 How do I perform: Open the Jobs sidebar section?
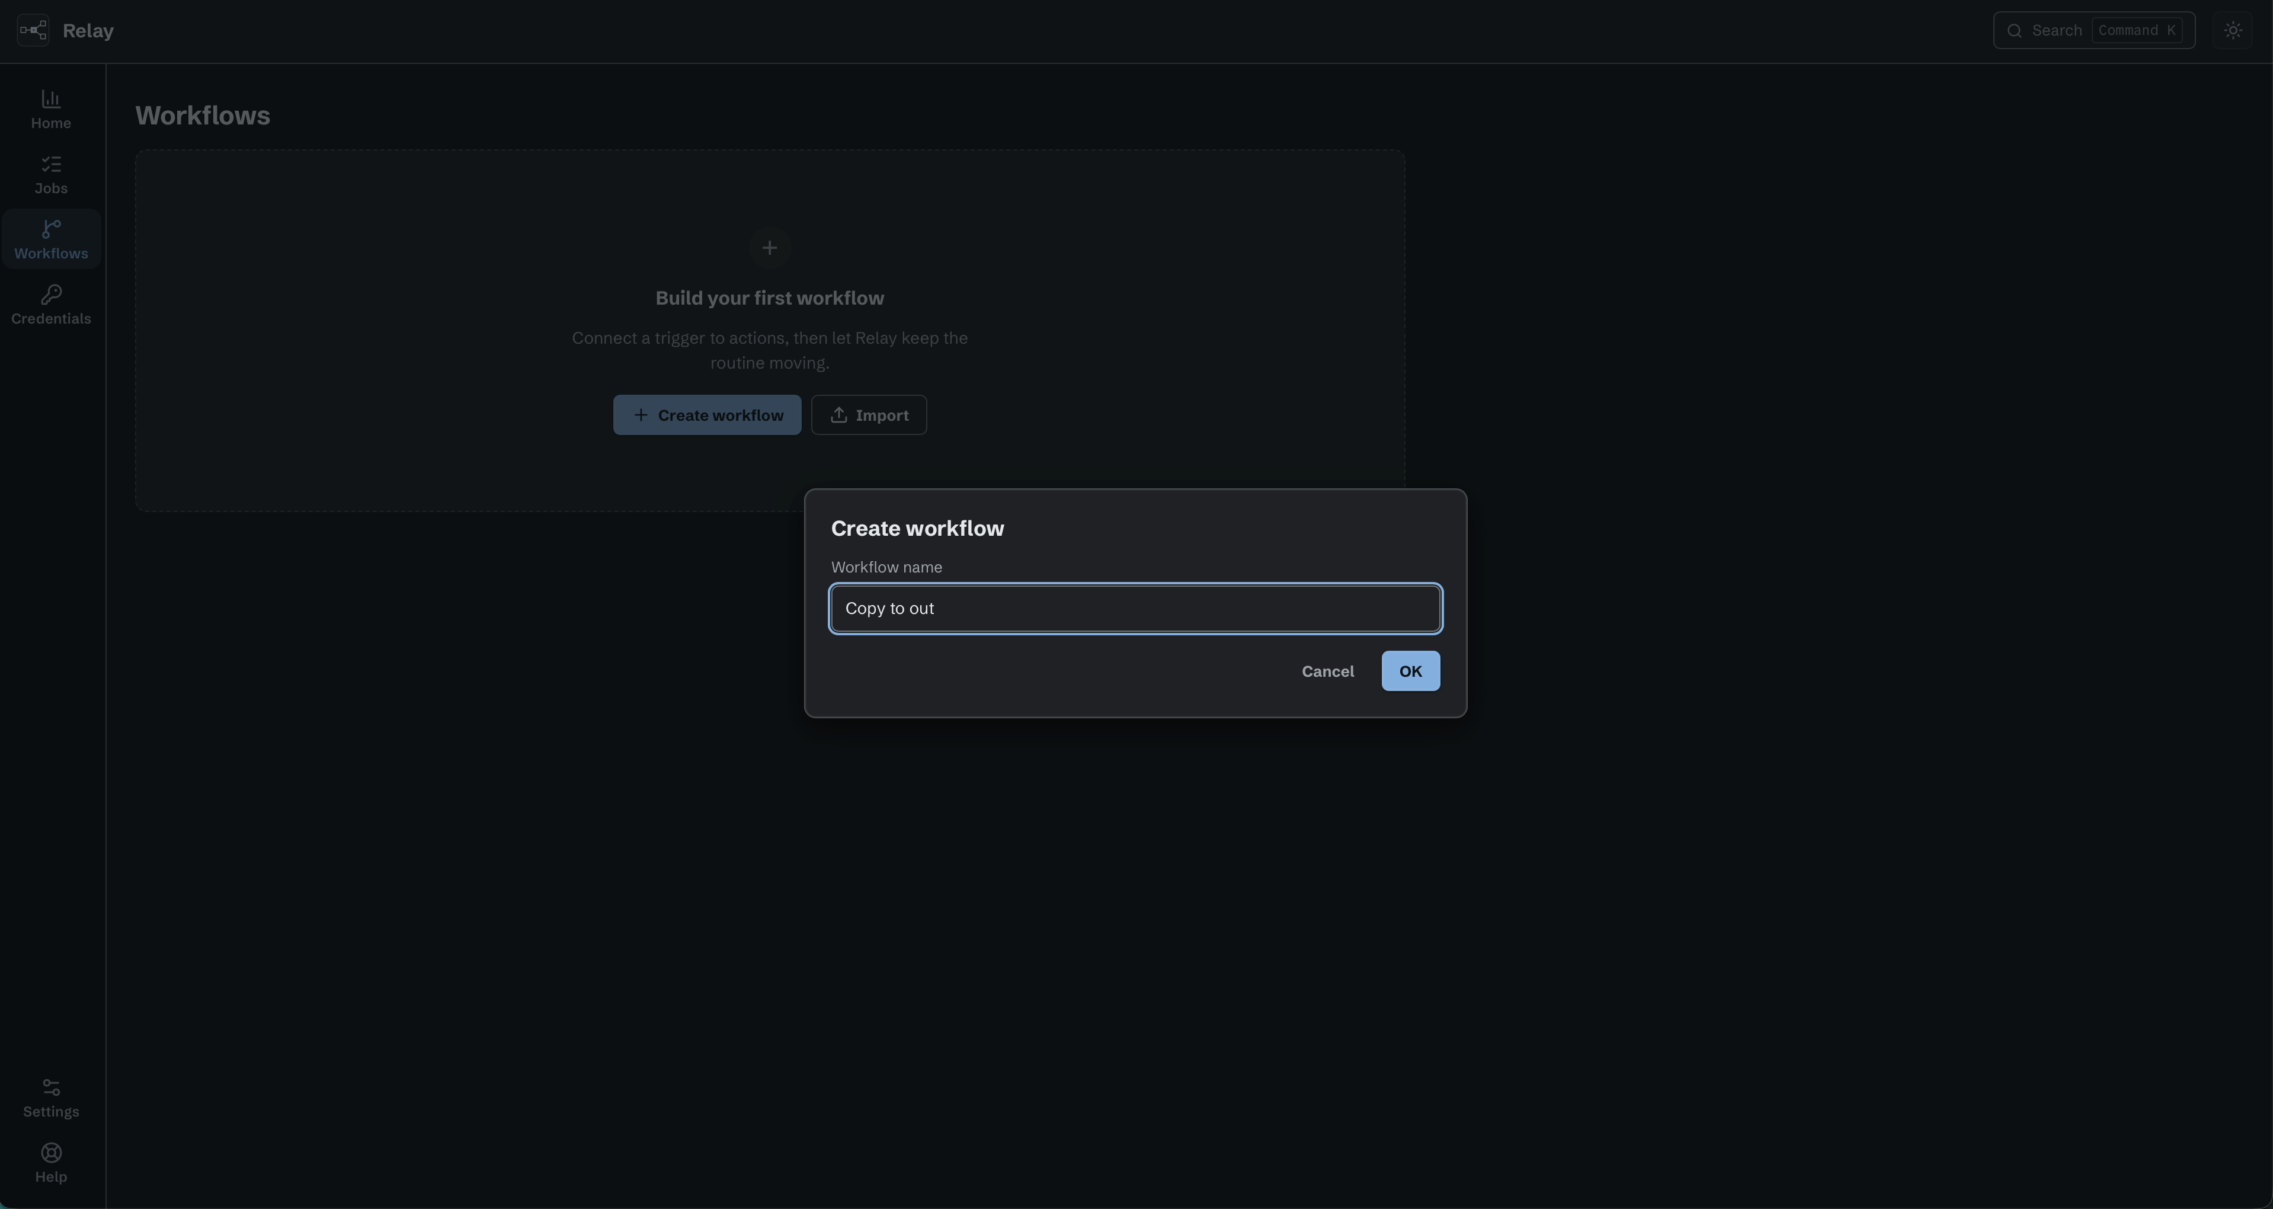pos(51,175)
